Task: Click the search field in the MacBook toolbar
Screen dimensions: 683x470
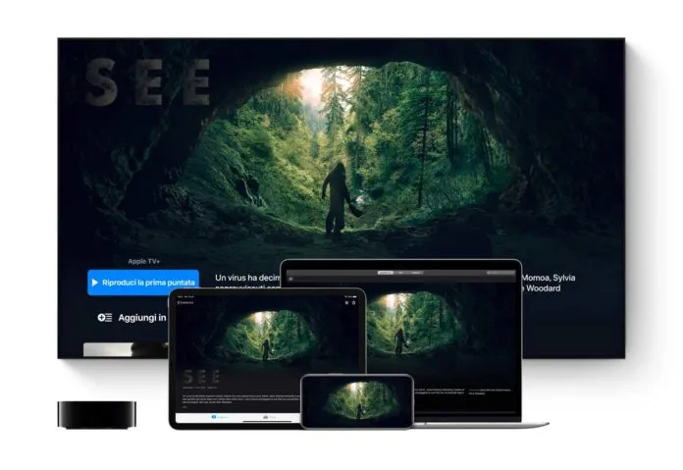Action: pyautogui.click(x=500, y=273)
